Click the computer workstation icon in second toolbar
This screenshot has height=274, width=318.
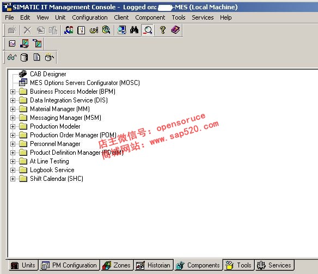[x=25, y=44]
